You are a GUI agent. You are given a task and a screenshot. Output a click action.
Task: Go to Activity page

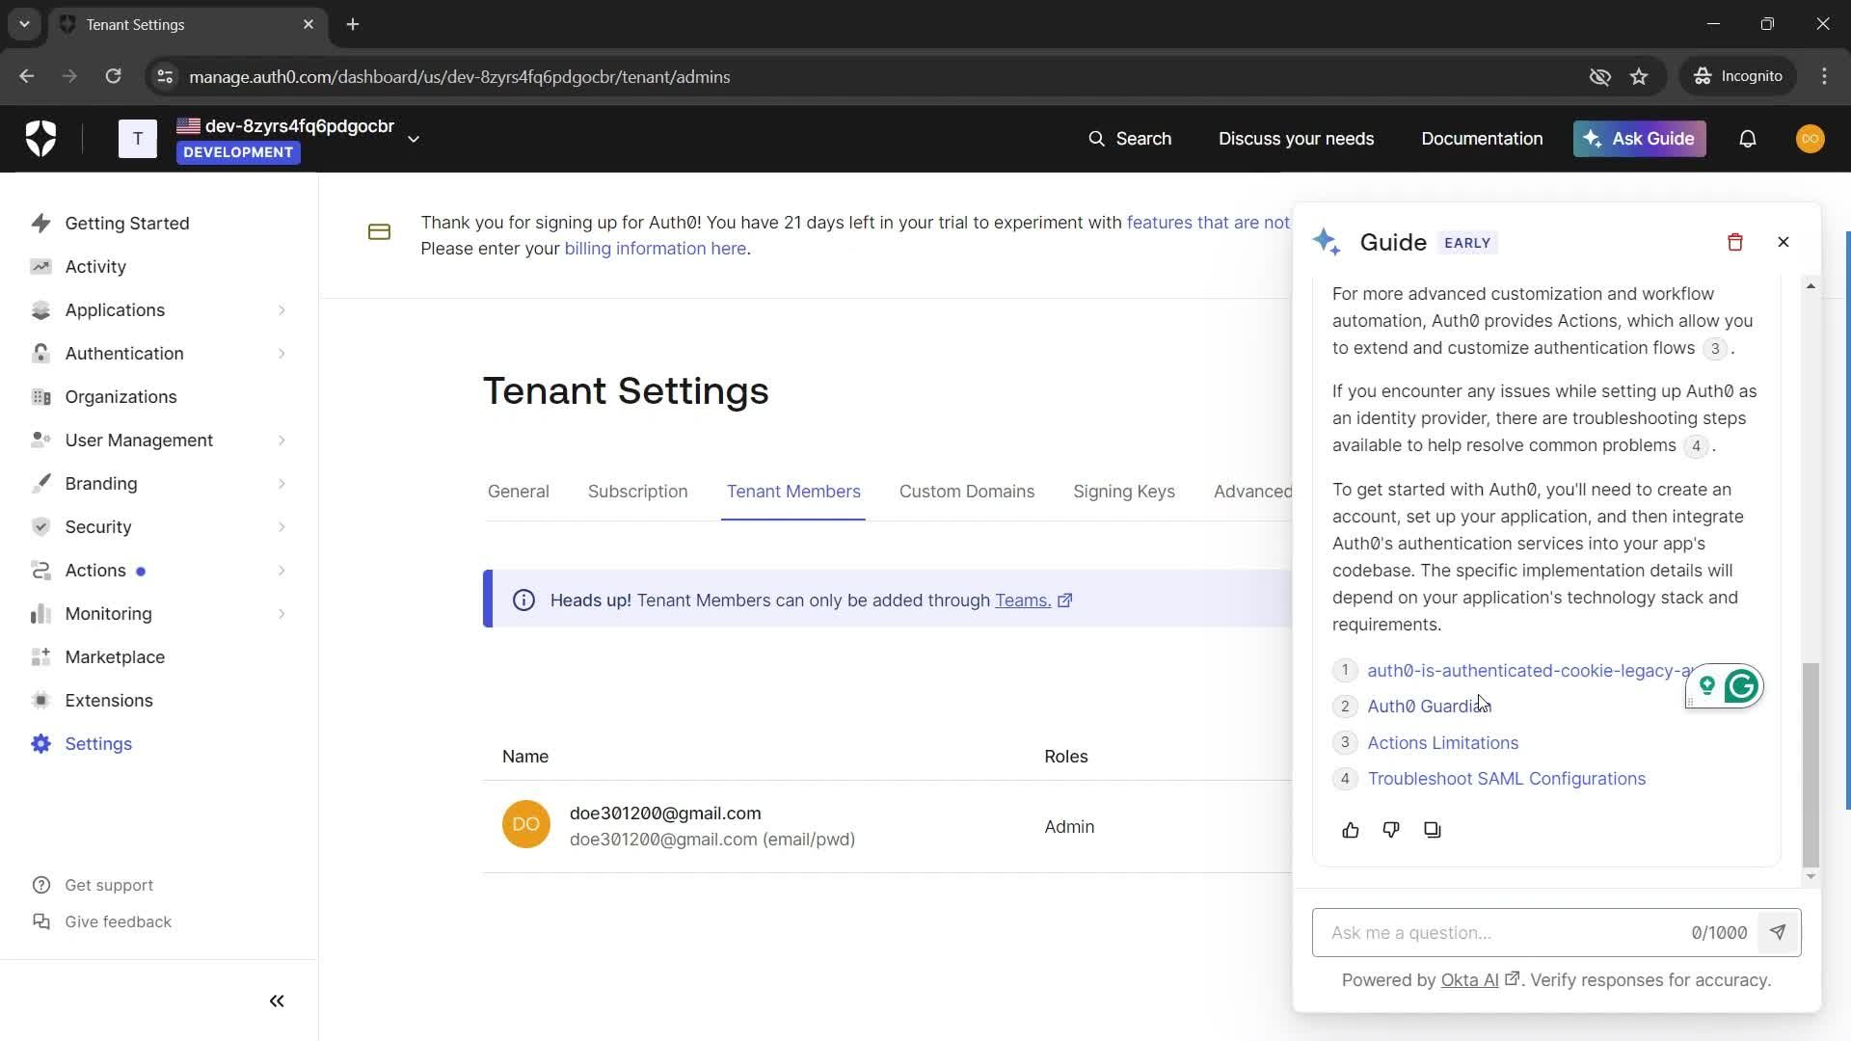[95, 267]
